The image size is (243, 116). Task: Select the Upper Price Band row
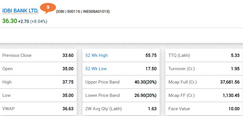121,82
